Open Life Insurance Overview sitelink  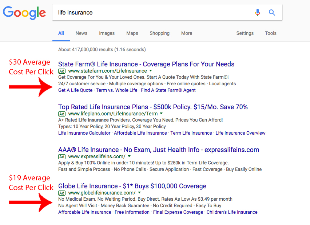tap(241, 133)
